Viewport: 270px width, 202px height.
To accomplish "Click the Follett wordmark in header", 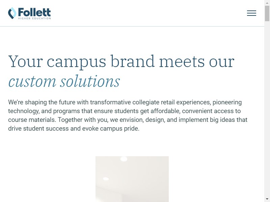I will 34,12.
